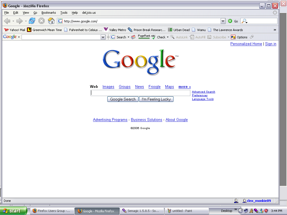
Task: Click the highlighter pen icon
Action: point(252,37)
